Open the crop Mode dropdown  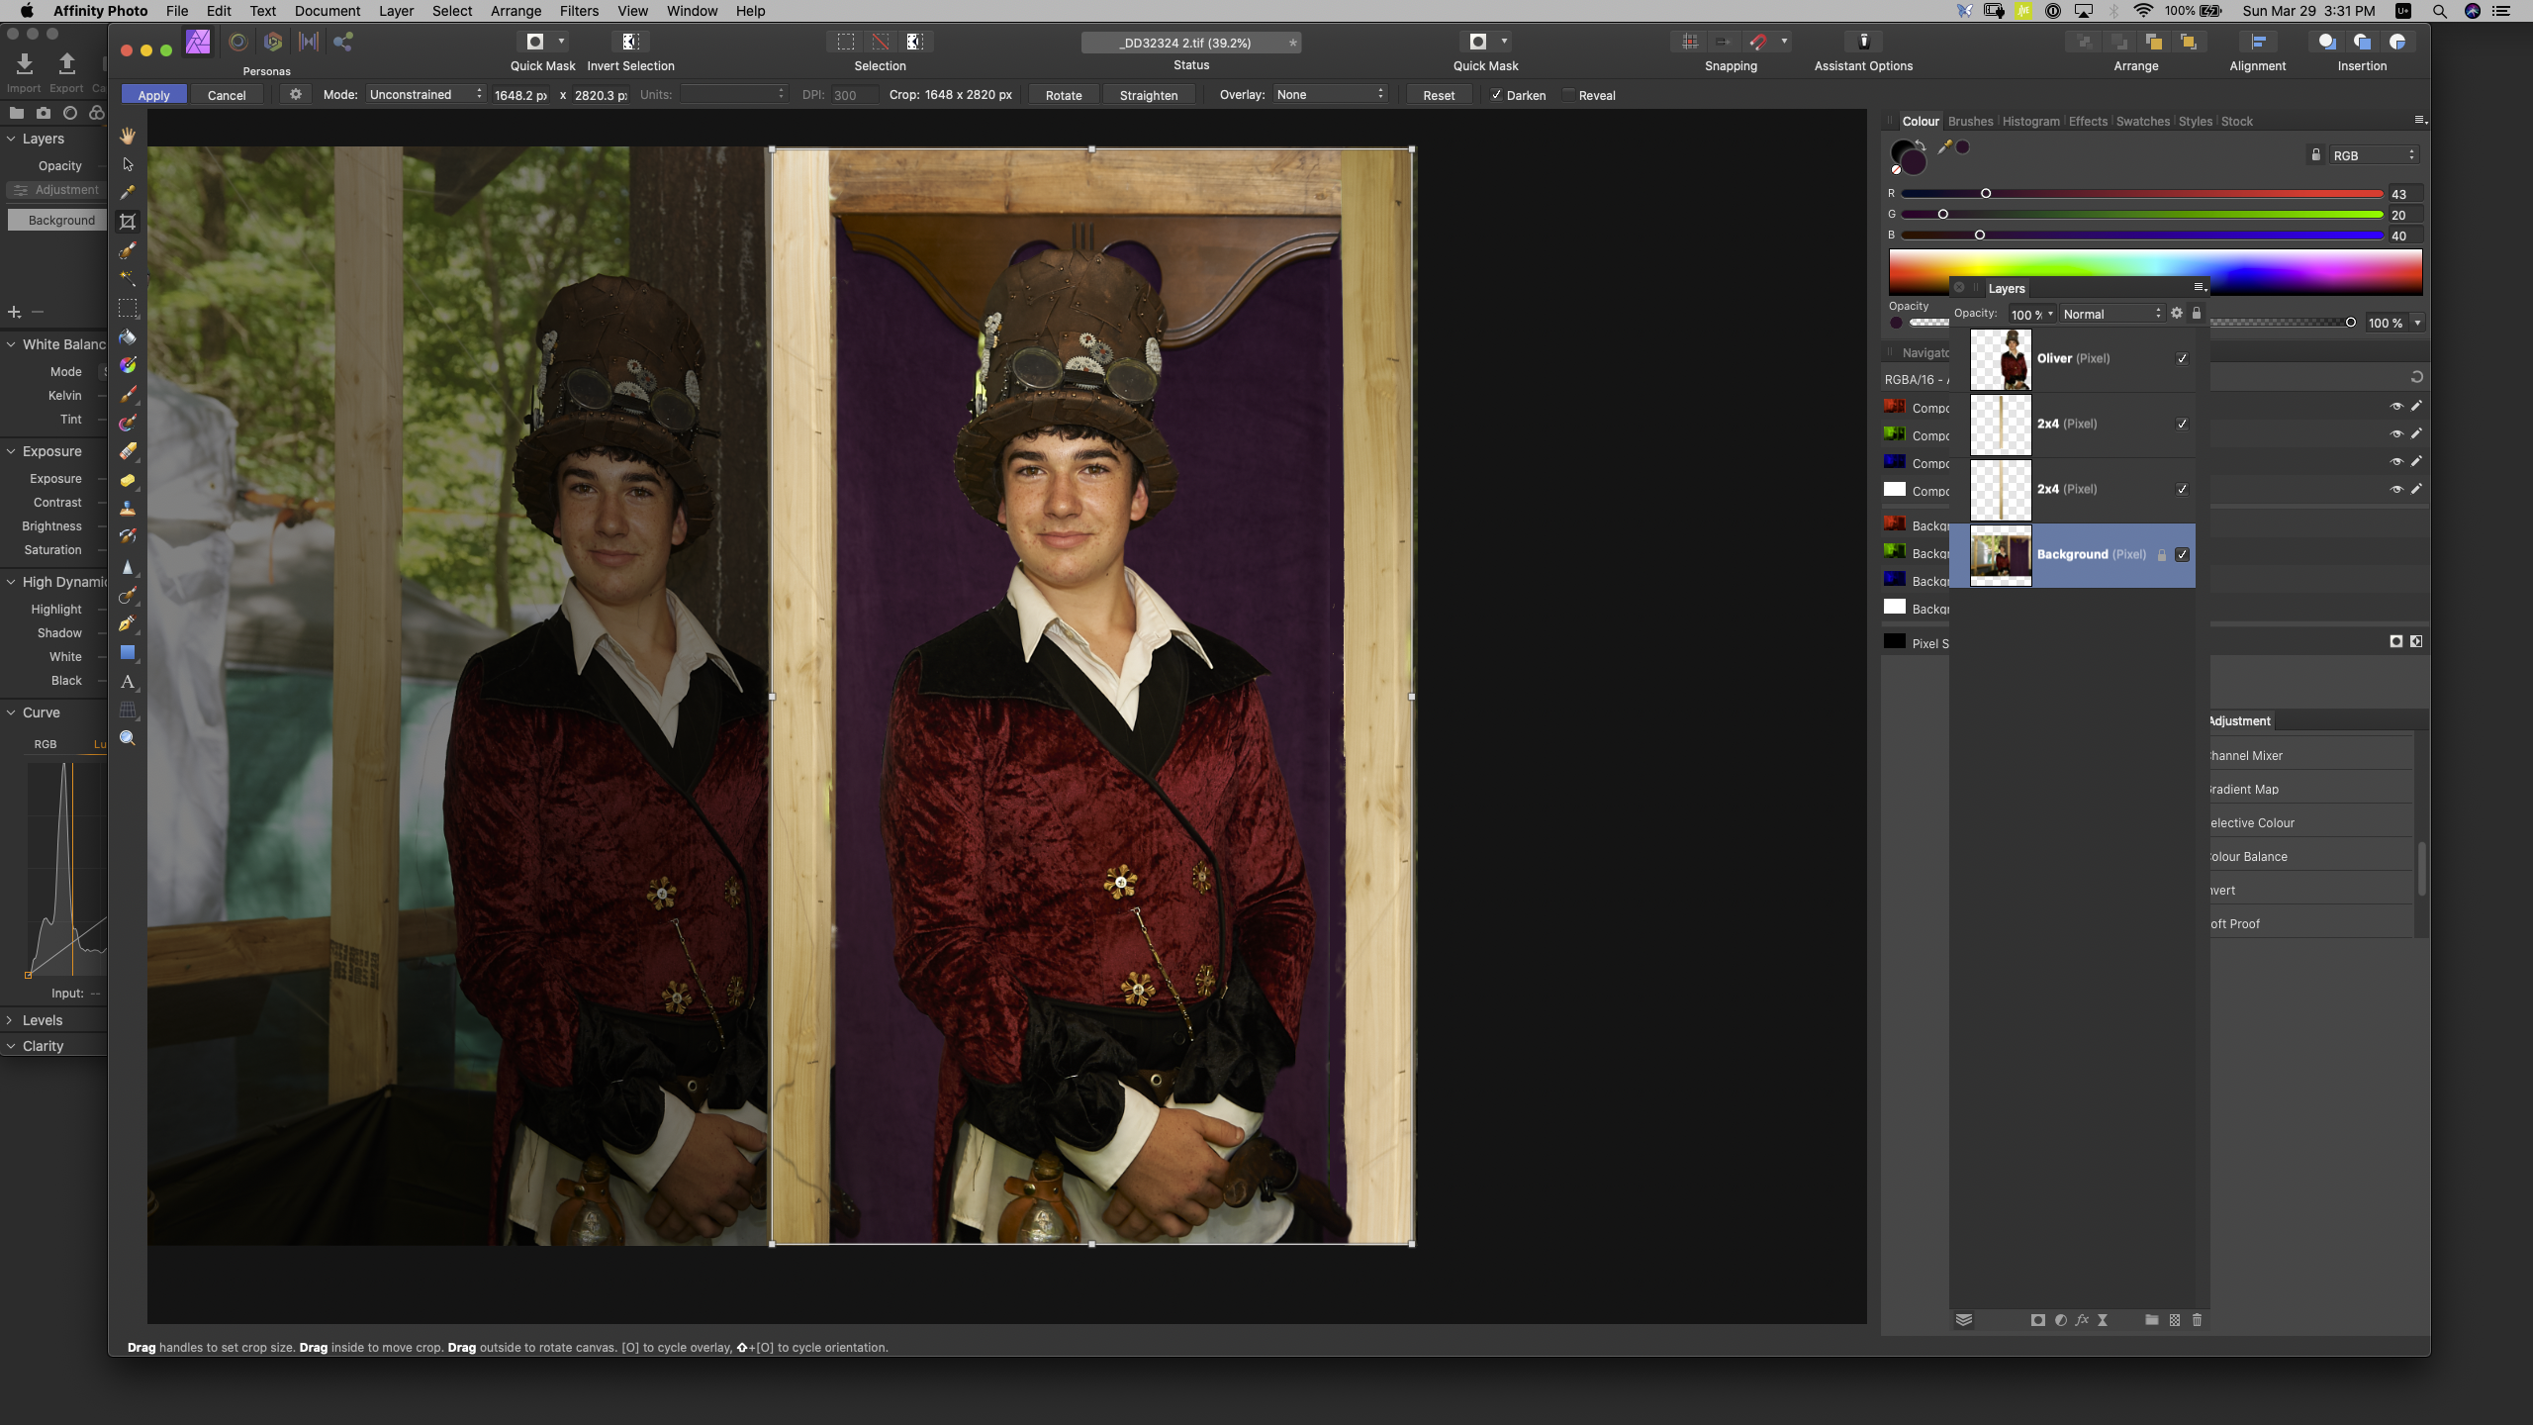[425, 94]
